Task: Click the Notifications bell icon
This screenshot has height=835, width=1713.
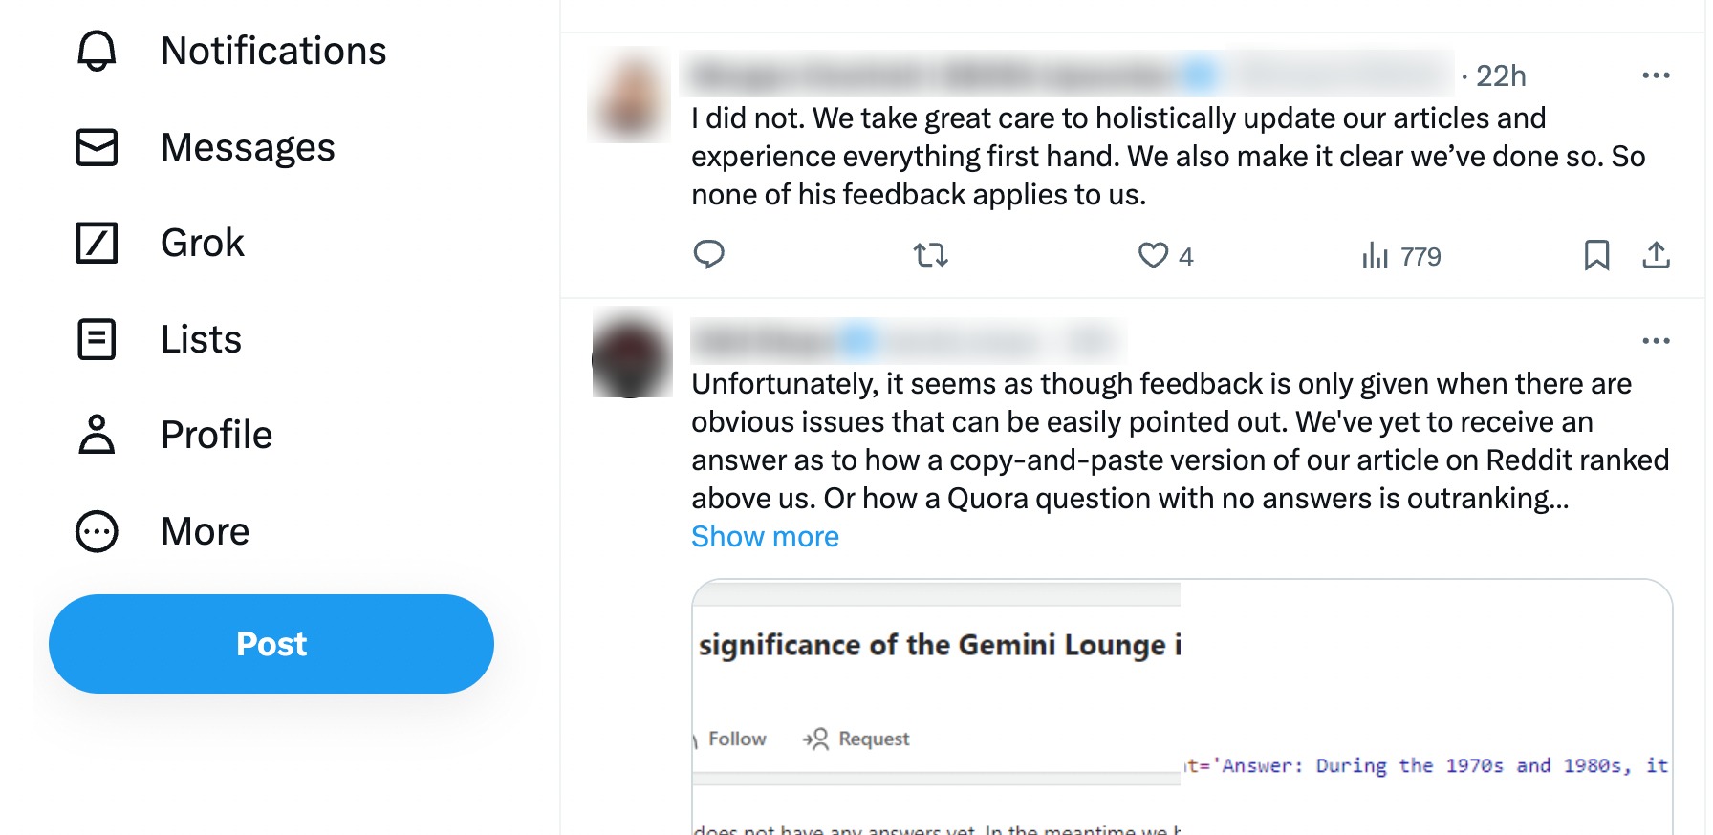Action: 97,52
